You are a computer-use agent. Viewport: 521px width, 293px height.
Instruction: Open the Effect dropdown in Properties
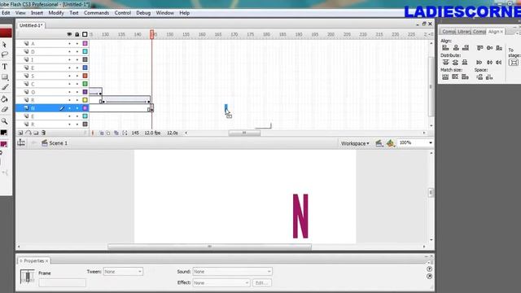tap(221, 282)
